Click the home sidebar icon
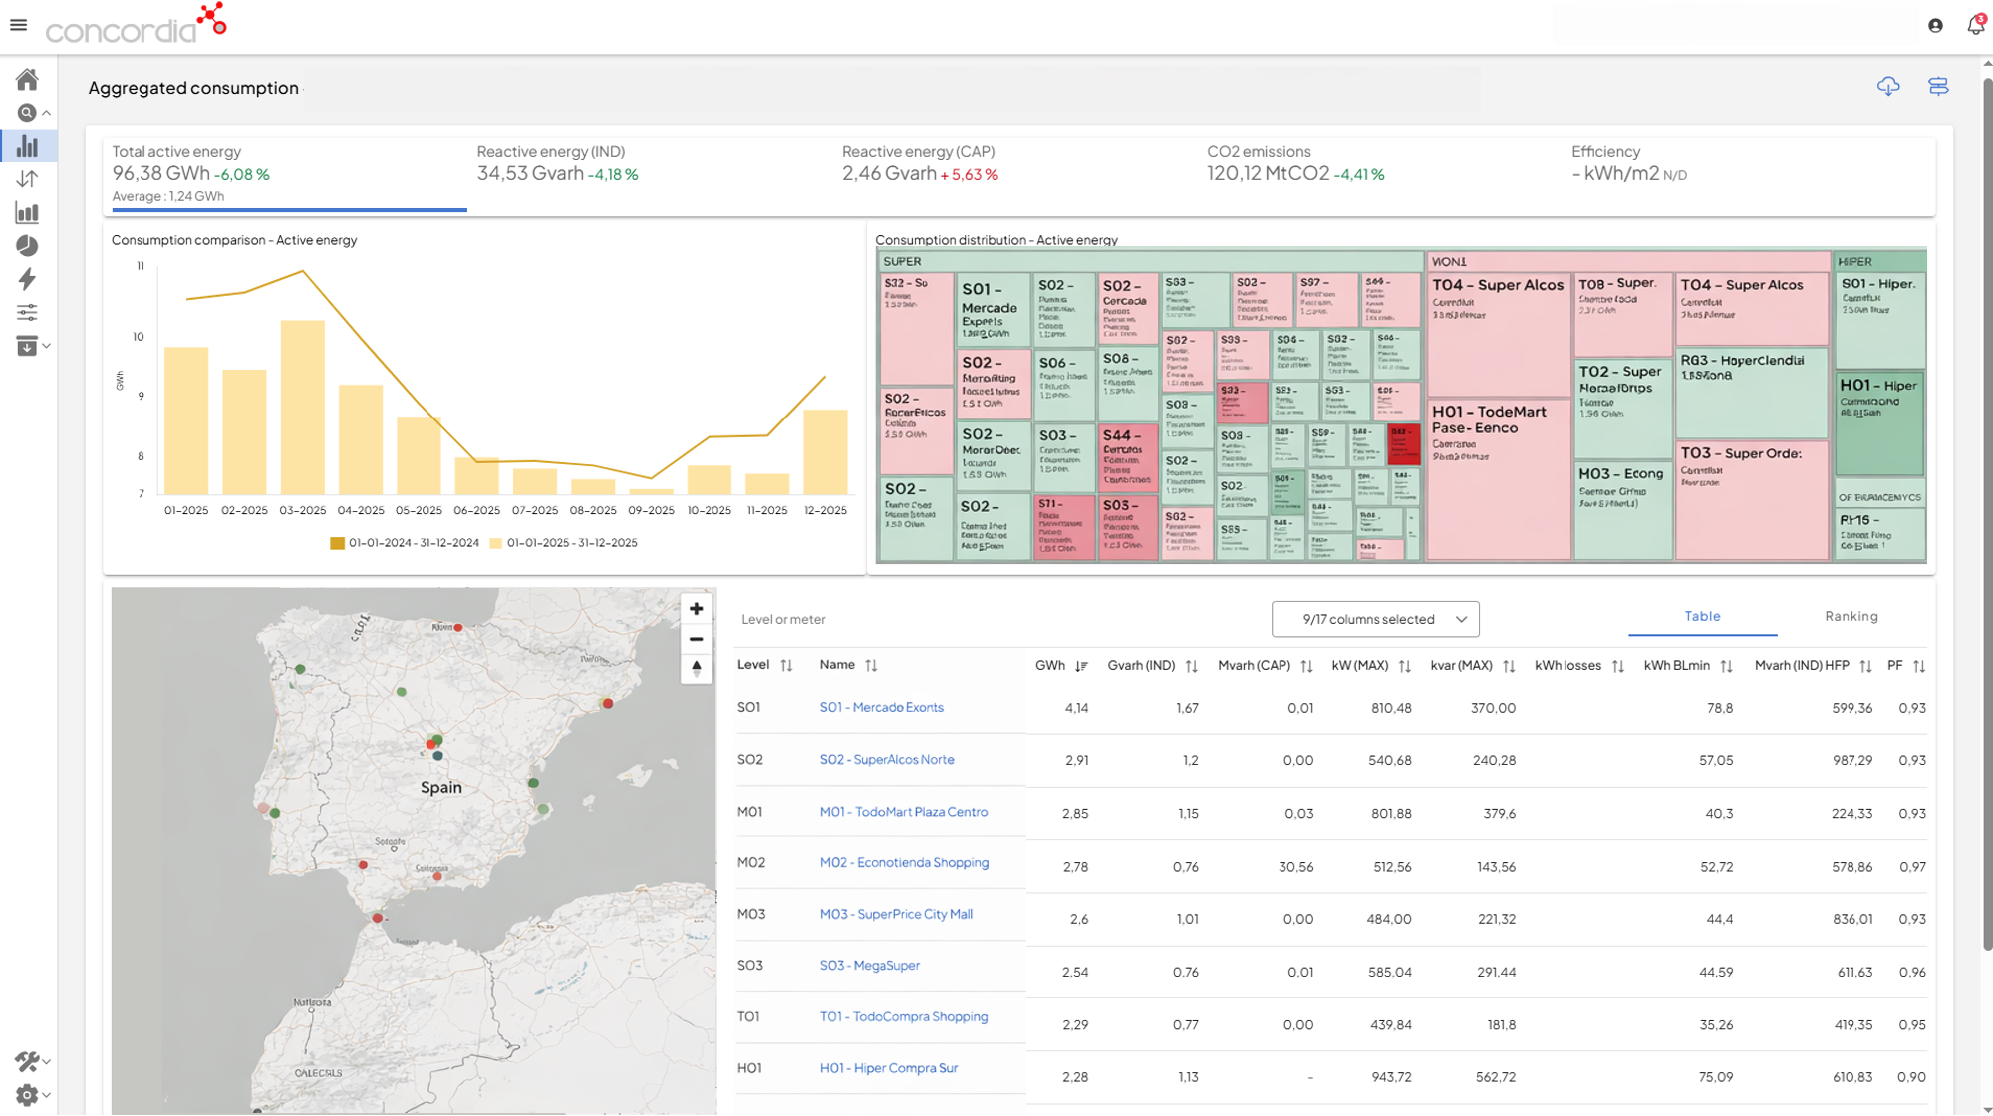The height and width of the screenshot is (1116, 1993). pos(27,79)
